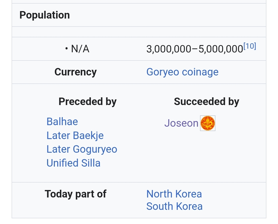Click the Joseon royal emblem icon

click(x=208, y=123)
